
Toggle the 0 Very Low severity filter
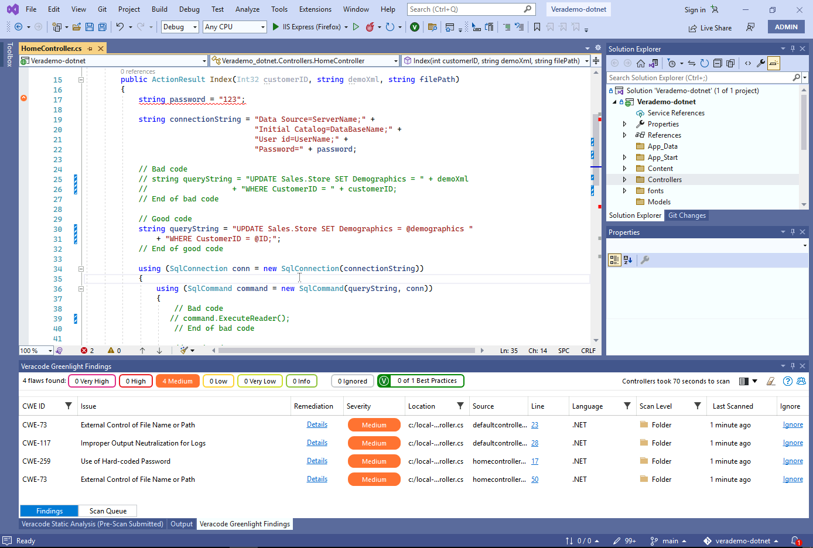(260, 381)
